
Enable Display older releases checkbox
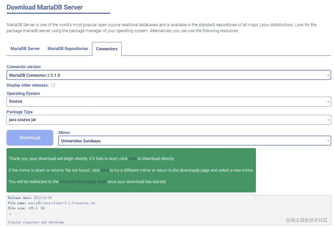tap(53, 85)
